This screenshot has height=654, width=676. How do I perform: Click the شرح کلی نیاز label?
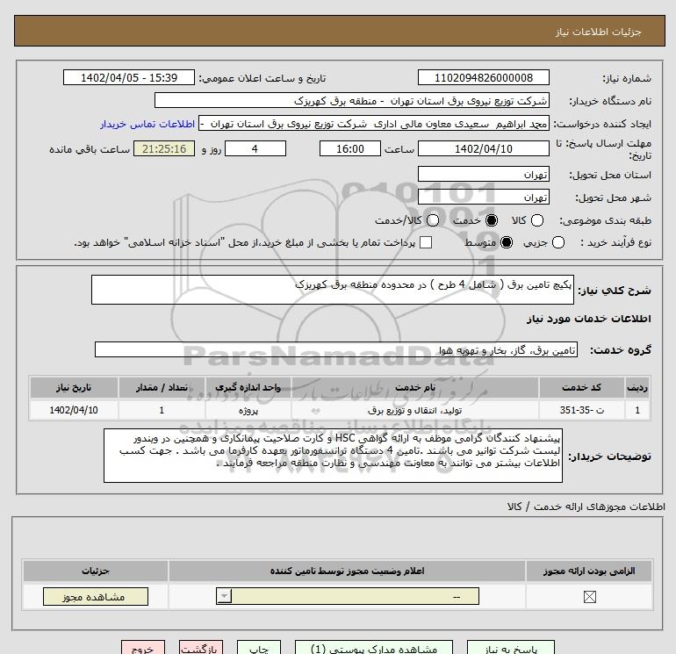point(615,291)
